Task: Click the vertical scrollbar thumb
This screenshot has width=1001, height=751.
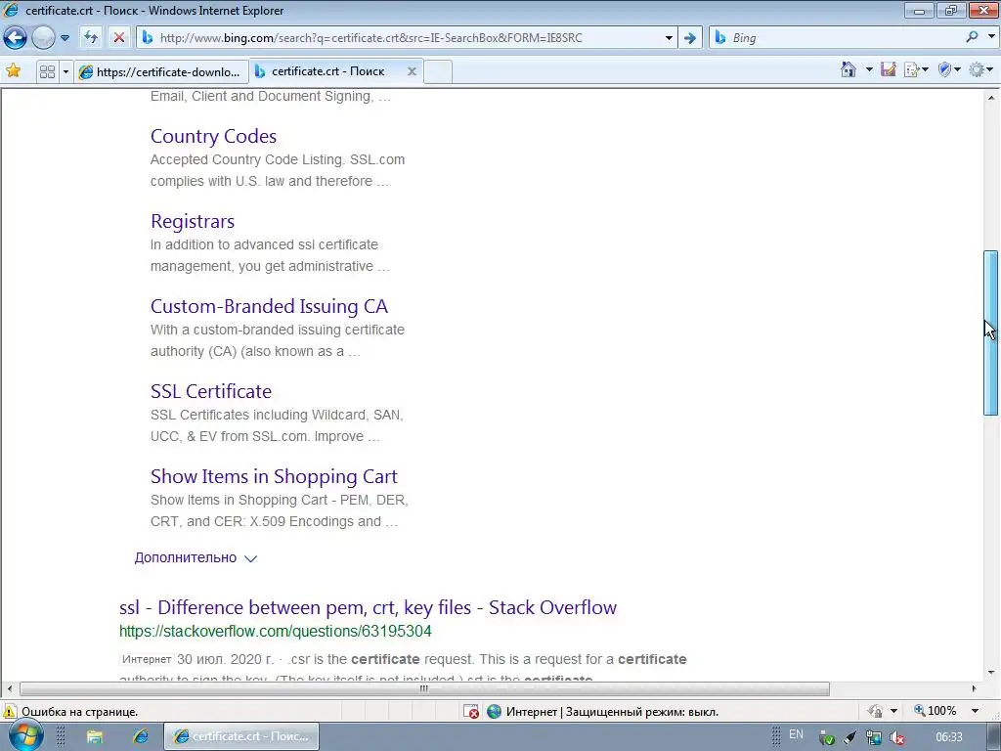Action: [x=991, y=332]
